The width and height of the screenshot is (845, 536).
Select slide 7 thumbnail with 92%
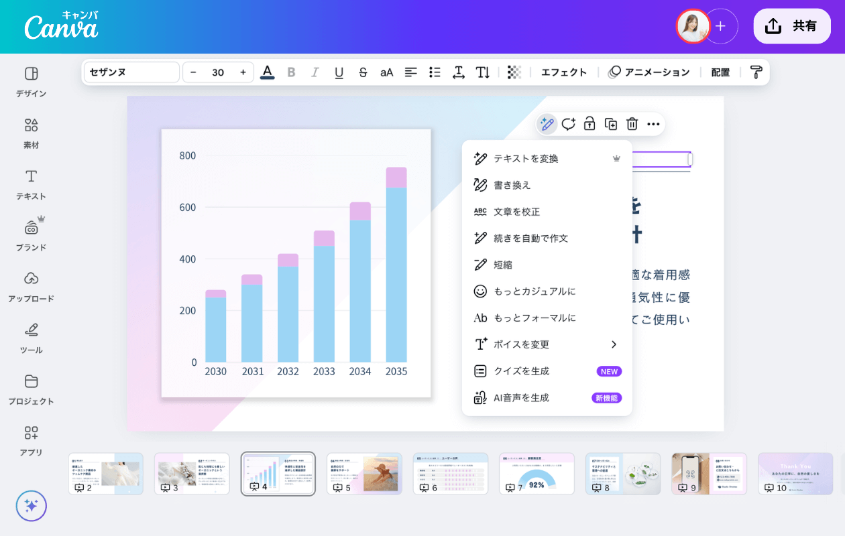coord(537,474)
